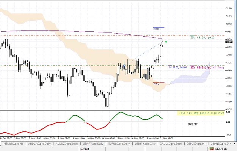Image resolution: width=237 pixels, height=151 pixels.
Task: Switch to the GBPUSD.pro,H1 chart tab
Action: pyautogui.click(x=196, y=143)
